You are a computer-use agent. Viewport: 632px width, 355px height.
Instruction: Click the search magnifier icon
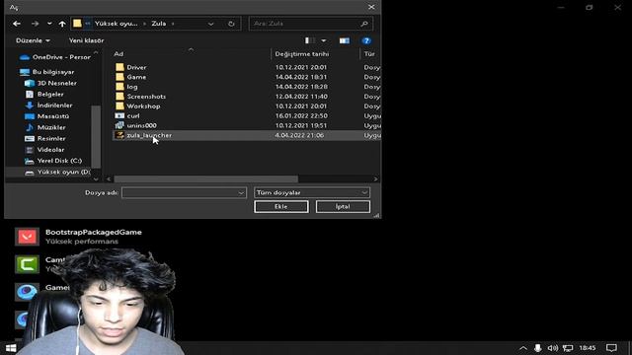(x=364, y=24)
